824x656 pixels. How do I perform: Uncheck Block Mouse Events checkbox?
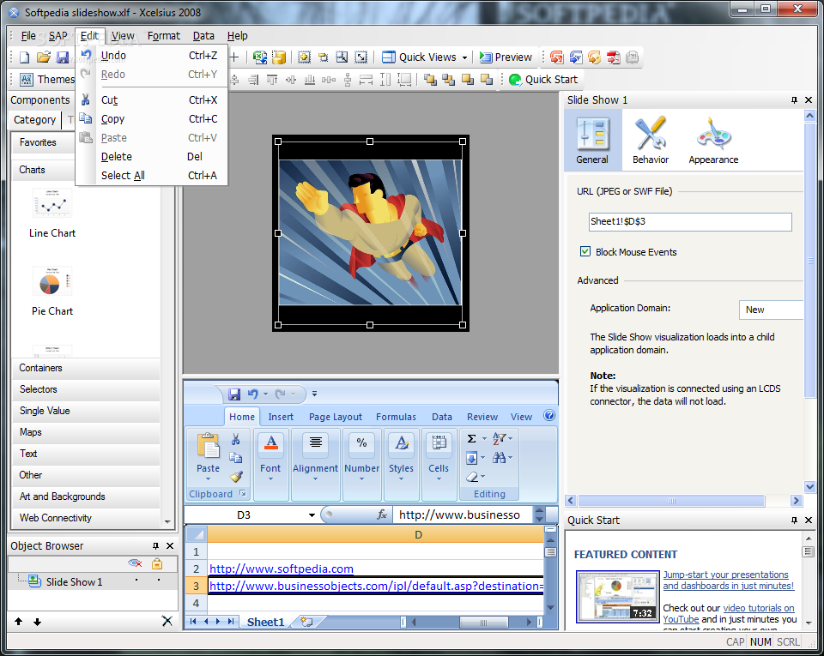(x=585, y=251)
